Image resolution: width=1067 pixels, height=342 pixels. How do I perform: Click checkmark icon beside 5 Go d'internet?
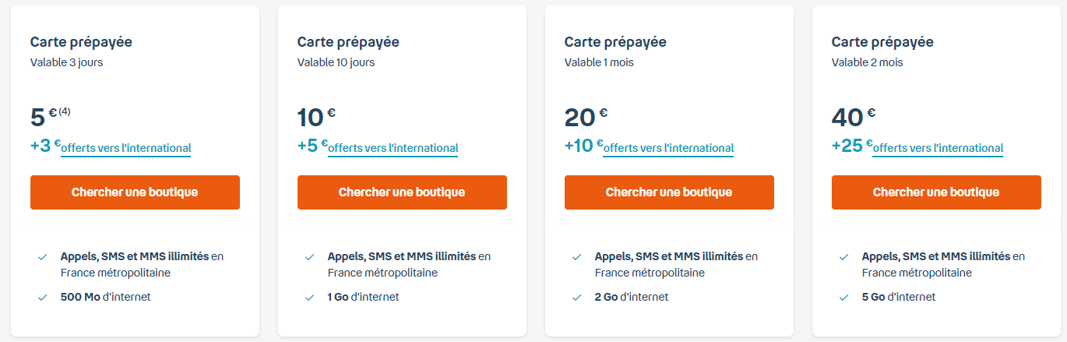click(x=843, y=298)
